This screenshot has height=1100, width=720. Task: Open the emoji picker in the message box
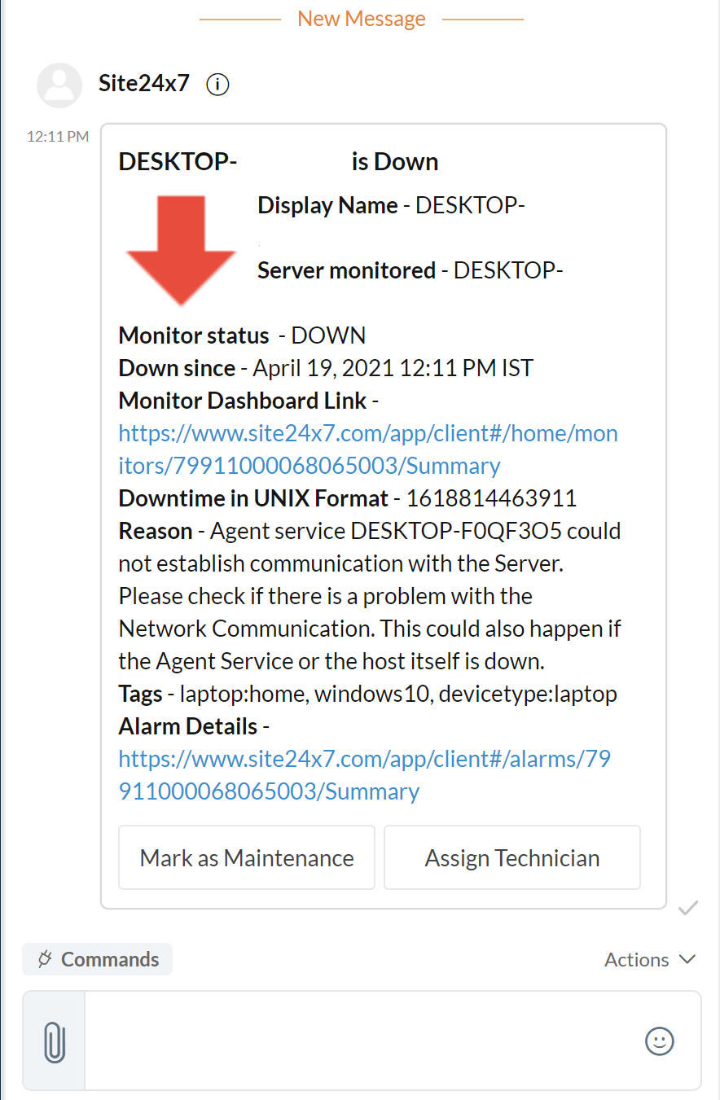point(660,1041)
